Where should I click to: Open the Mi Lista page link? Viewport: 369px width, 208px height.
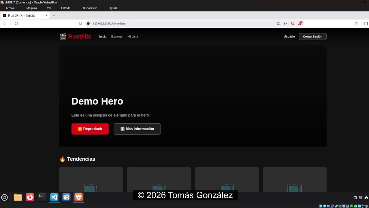coord(133,36)
